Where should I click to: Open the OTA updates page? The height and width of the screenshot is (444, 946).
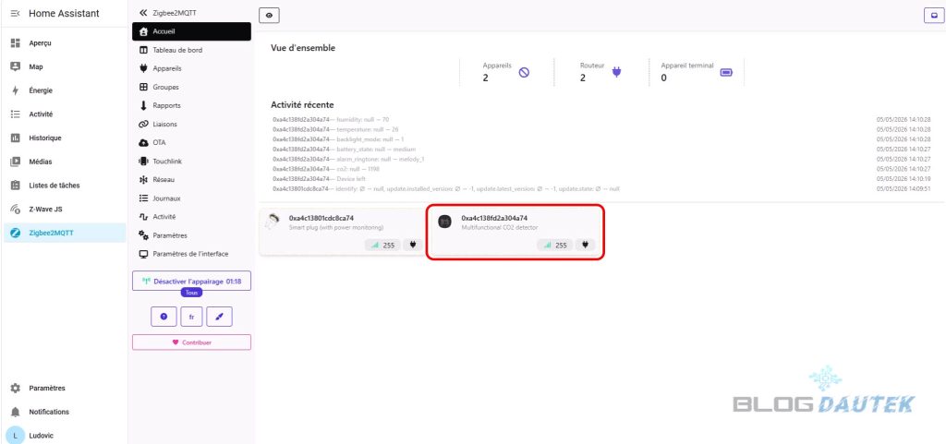point(191,143)
